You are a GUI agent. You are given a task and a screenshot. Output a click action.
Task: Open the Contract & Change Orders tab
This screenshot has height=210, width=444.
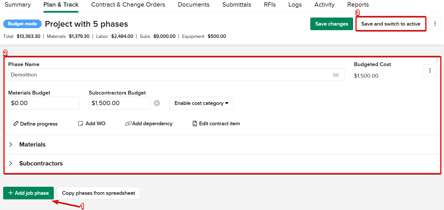[128, 5]
